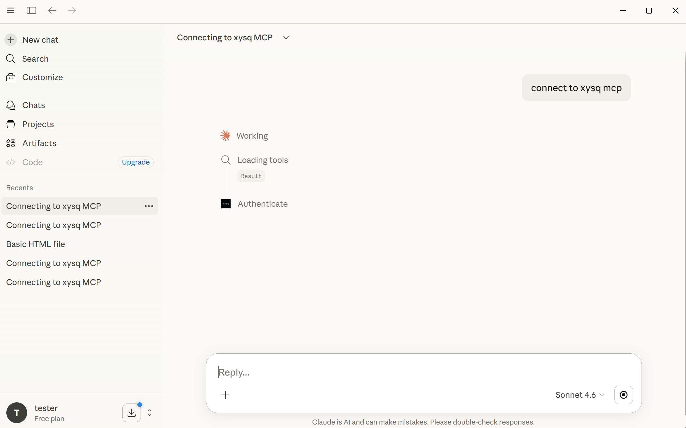Click the download update icon

(x=132, y=413)
